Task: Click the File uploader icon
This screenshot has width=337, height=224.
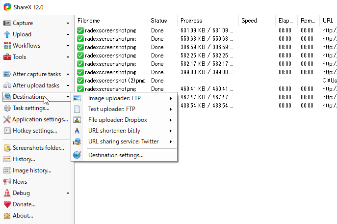Action: pos(77,120)
